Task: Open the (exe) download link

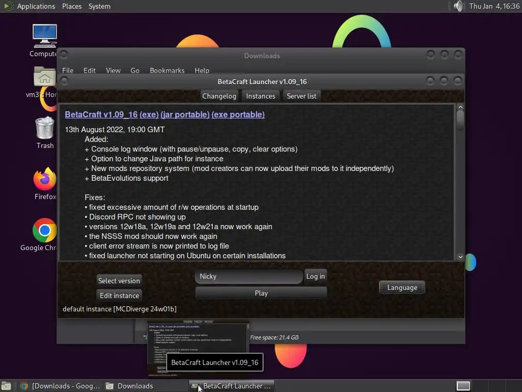Action: tap(149, 114)
